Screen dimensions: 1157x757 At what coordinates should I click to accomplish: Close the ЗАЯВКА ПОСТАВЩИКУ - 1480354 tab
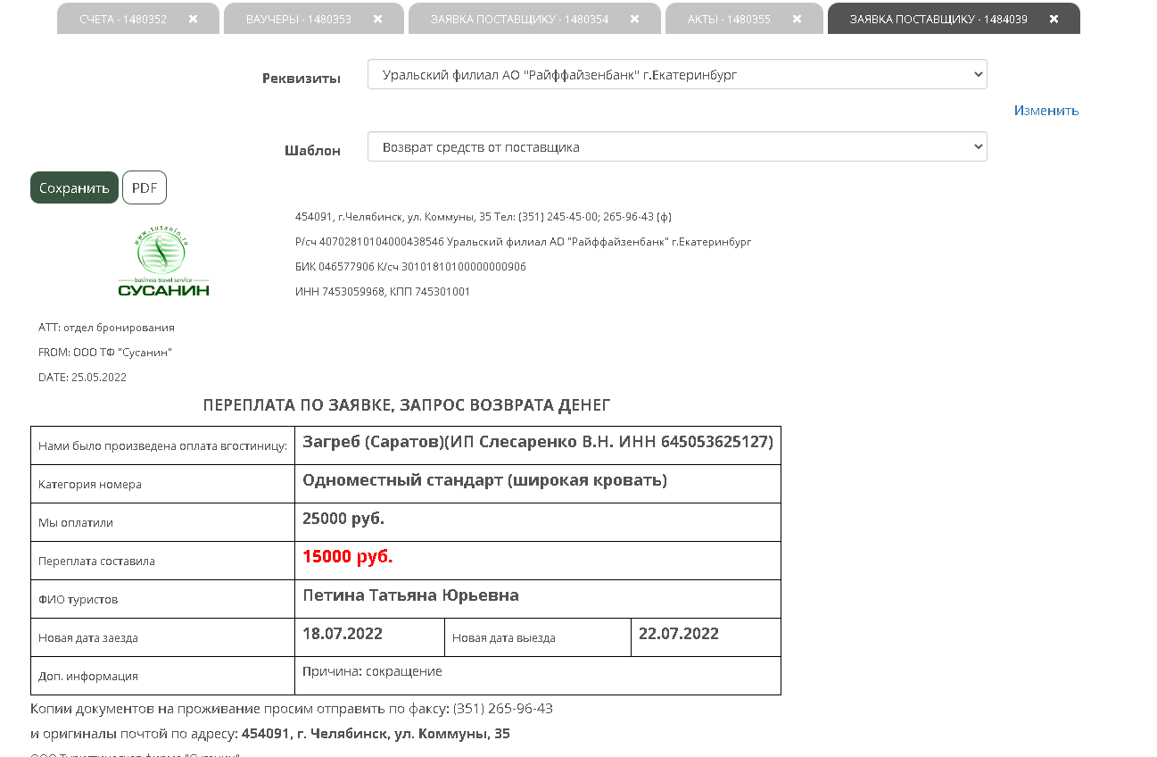coord(634,19)
